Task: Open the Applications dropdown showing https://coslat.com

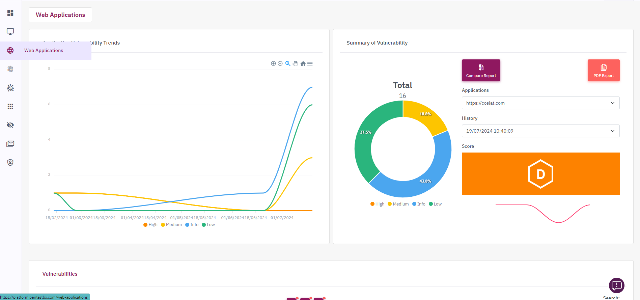Action: (x=540, y=103)
